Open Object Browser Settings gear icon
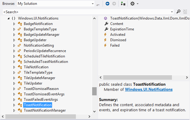The width and height of the screenshot is (190, 120). pyautogui.click(x=132, y=4)
